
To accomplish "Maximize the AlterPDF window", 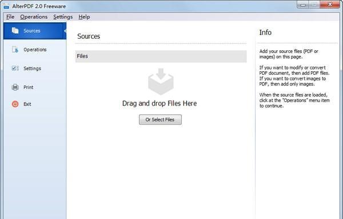I will pos(314,5).
